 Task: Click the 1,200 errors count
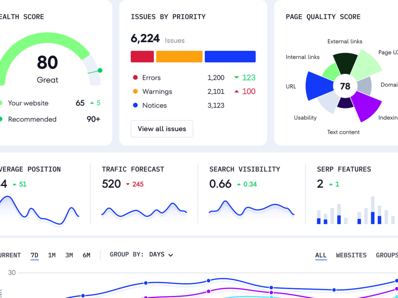pyautogui.click(x=216, y=77)
